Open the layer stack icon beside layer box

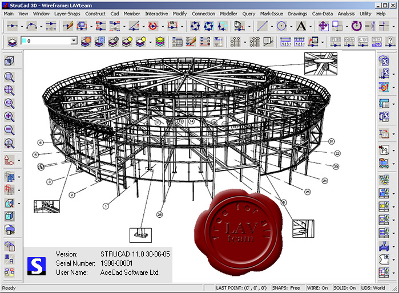coord(12,42)
